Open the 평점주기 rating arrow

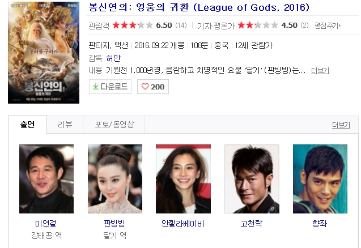328,25
